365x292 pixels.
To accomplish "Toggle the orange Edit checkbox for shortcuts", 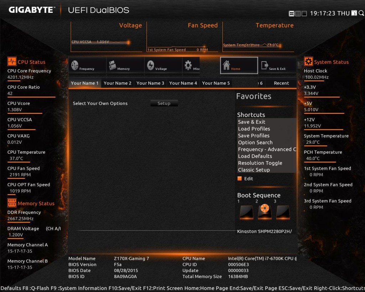I will pyautogui.click(x=240, y=179).
